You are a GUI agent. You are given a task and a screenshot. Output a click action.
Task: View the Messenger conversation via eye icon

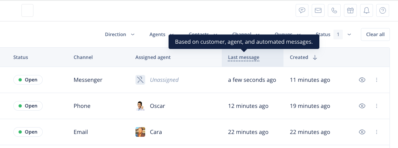point(362,80)
